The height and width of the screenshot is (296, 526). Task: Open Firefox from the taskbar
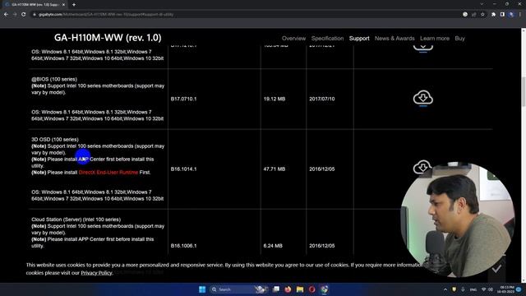(288, 289)
